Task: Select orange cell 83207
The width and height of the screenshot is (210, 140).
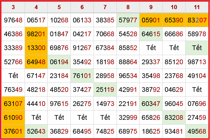Action: 197,20
